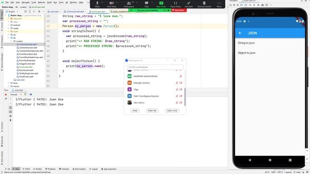Open the Navigate menu
310x174 pixels.
pos(26,2)
